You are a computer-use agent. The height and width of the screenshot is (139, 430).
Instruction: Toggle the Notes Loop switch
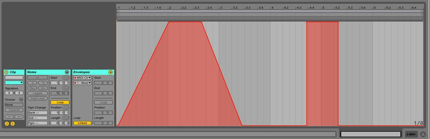point(60,102)
